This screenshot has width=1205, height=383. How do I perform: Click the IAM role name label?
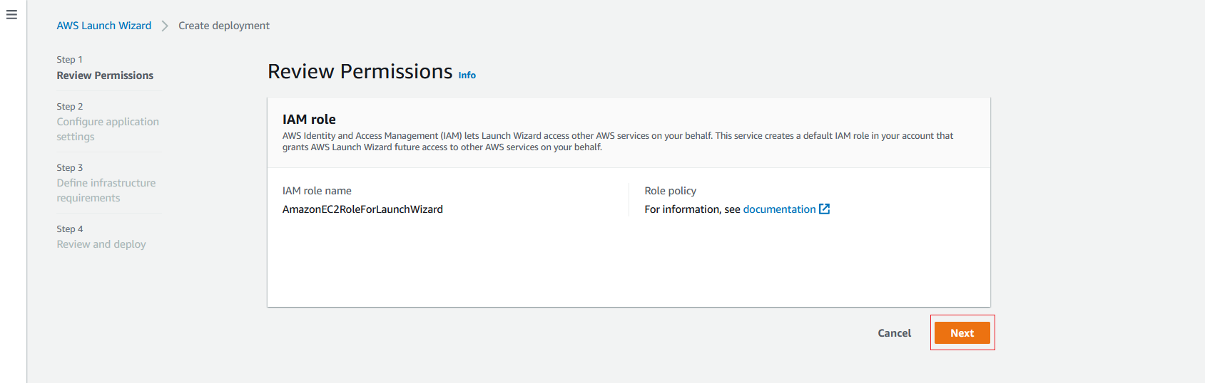(317, 191)
